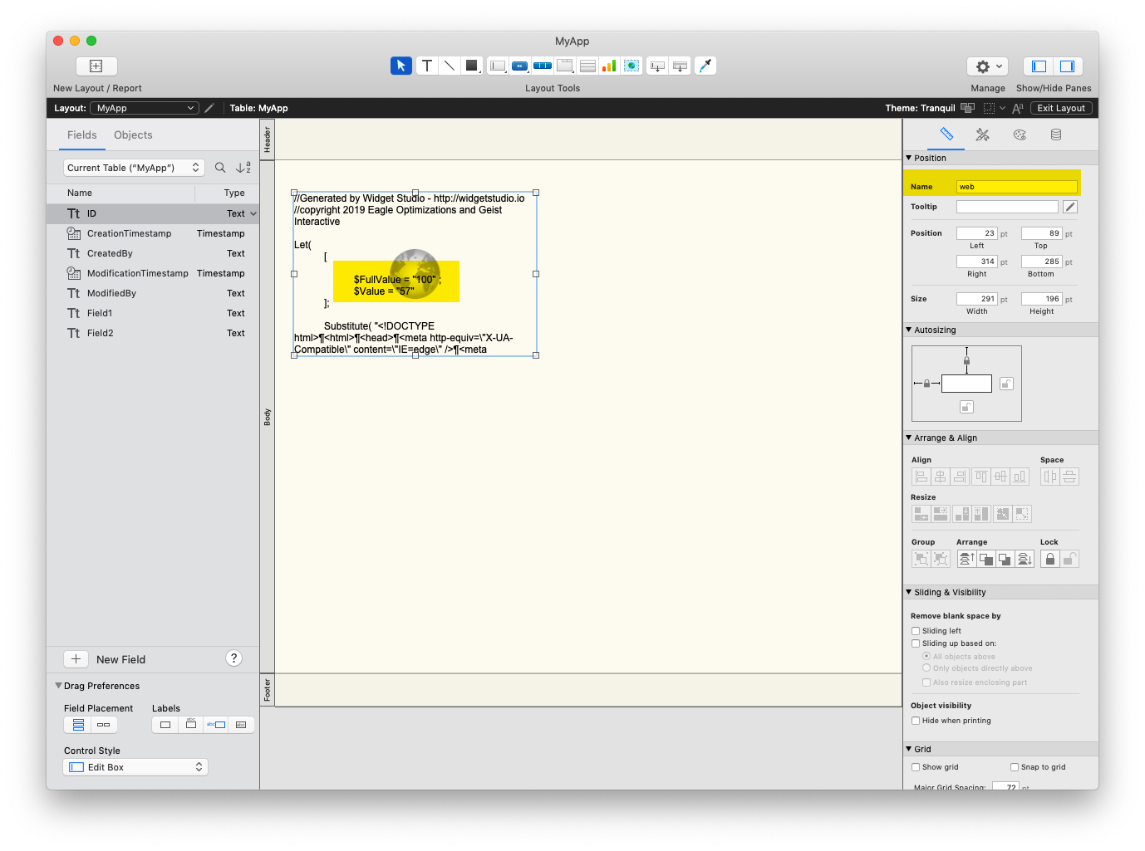The height and width of the screenshot is (851, 1145).
Task: Pick the Format Painter eyedropper tool
Action: click(x=705, y=66)
